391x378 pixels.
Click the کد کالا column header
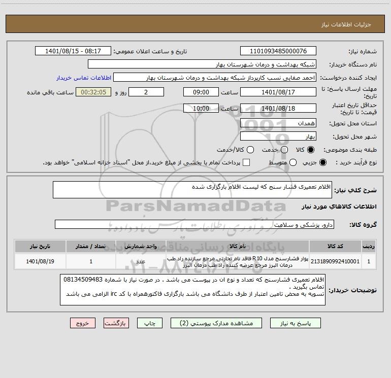pos(335,246)
